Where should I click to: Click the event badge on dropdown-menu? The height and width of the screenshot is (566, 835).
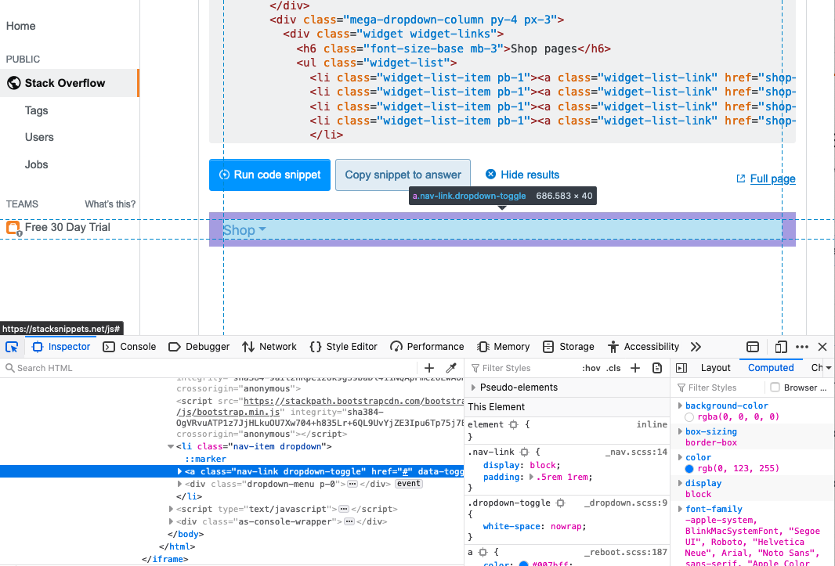coord(408,484)
